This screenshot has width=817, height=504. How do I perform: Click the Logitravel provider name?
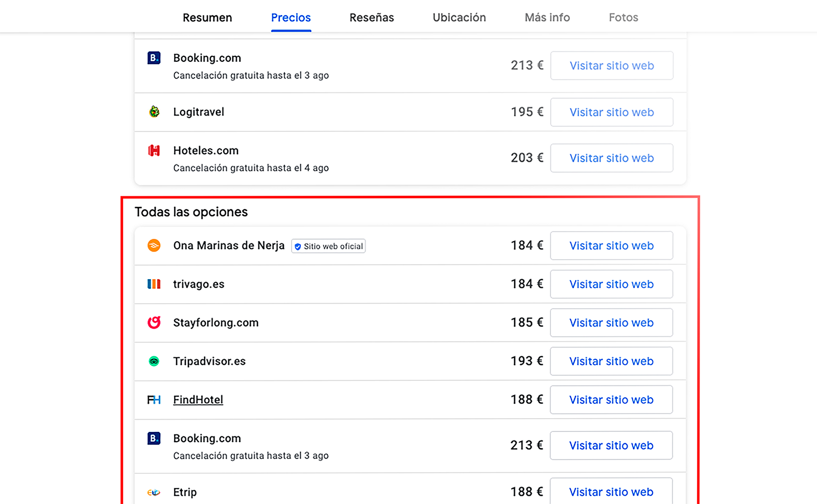pos(199,112)
